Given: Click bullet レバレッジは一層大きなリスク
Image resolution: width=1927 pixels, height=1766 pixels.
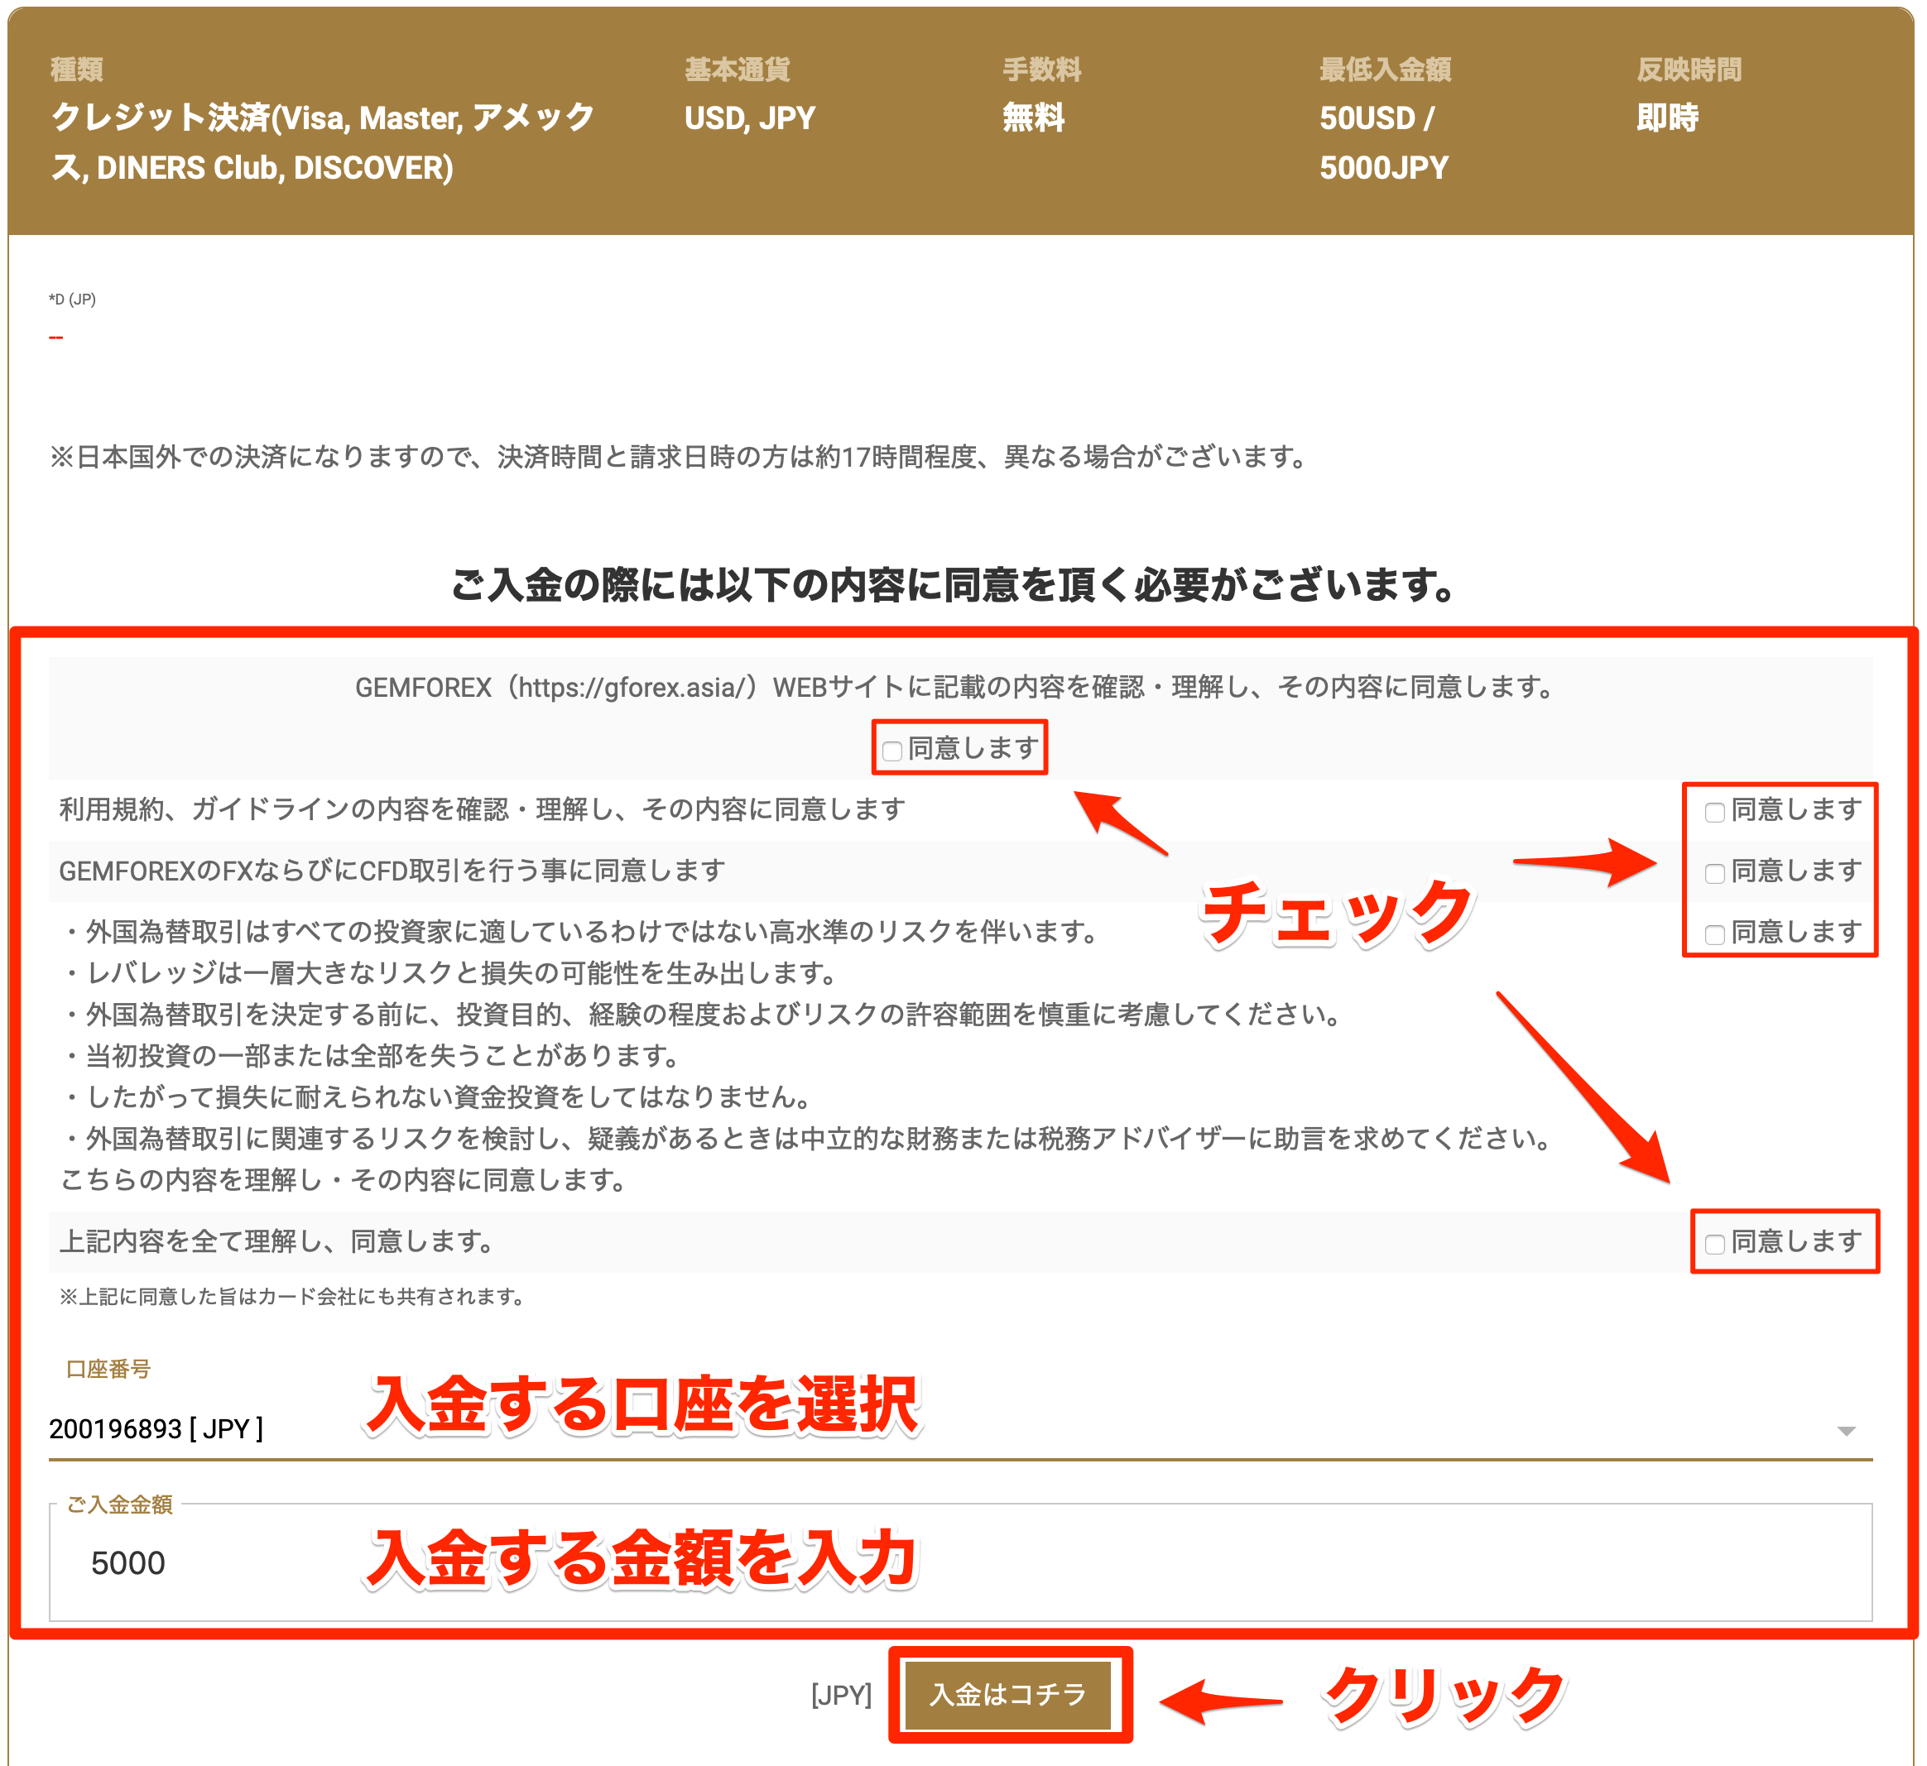Looking at the screenshot, I should 449,973.
